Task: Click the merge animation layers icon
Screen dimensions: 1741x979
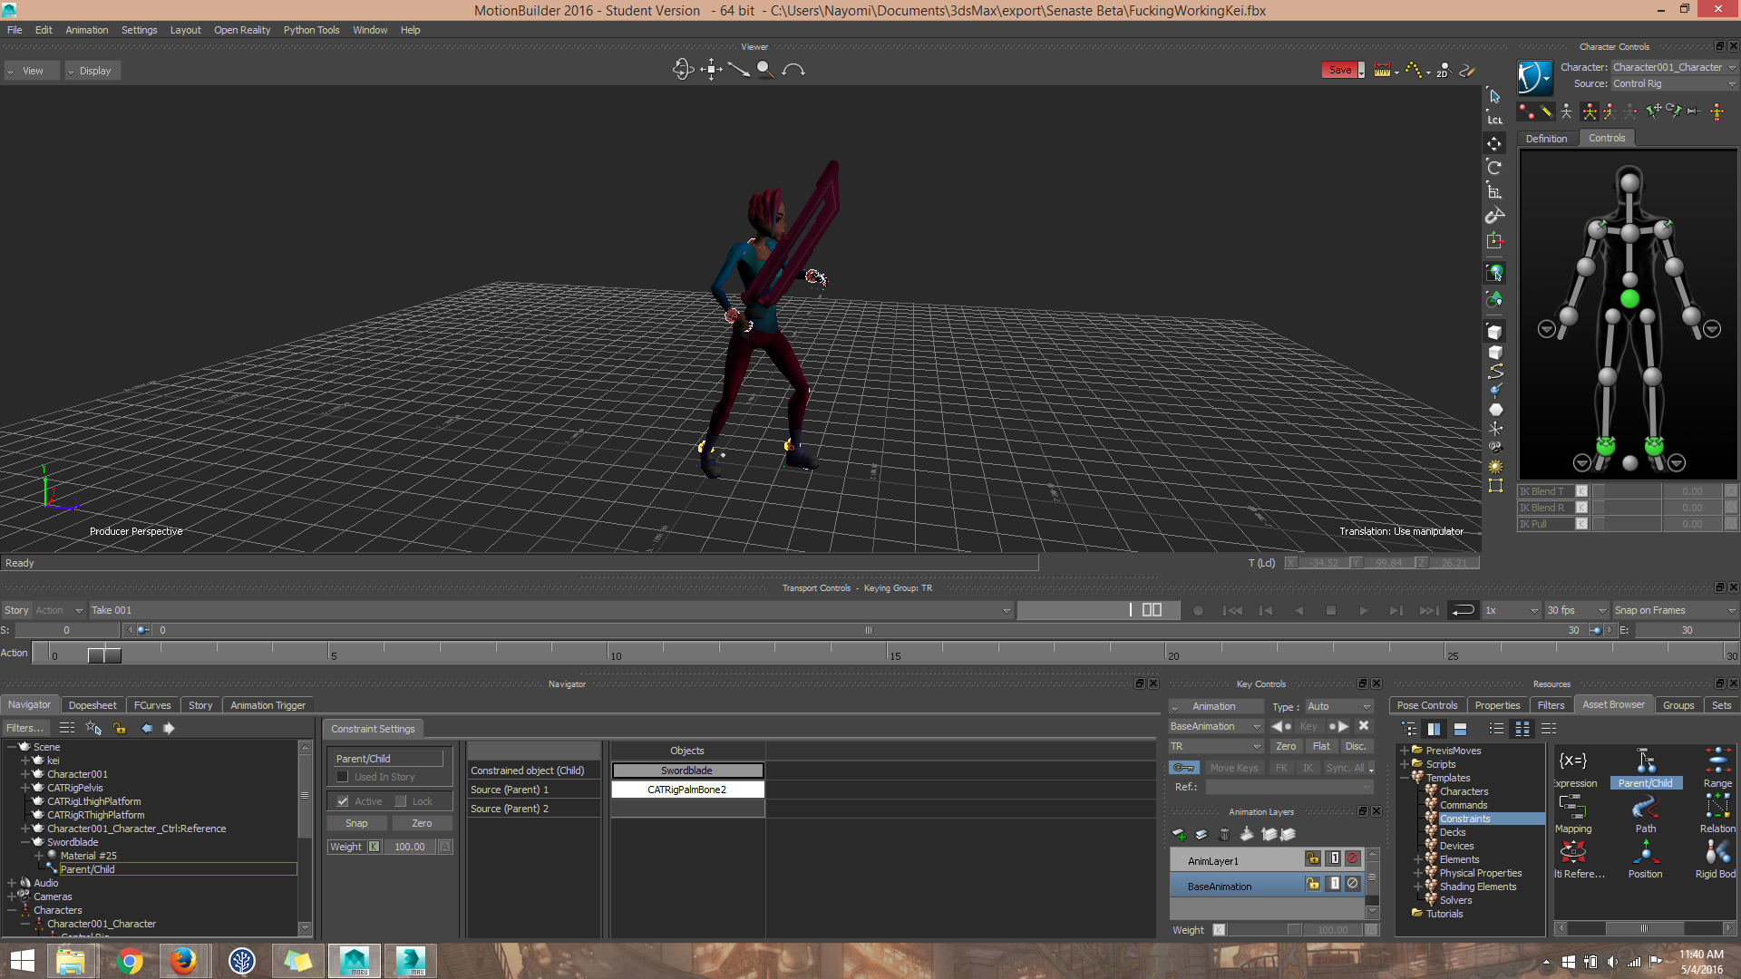Action: coord(1247,834)
